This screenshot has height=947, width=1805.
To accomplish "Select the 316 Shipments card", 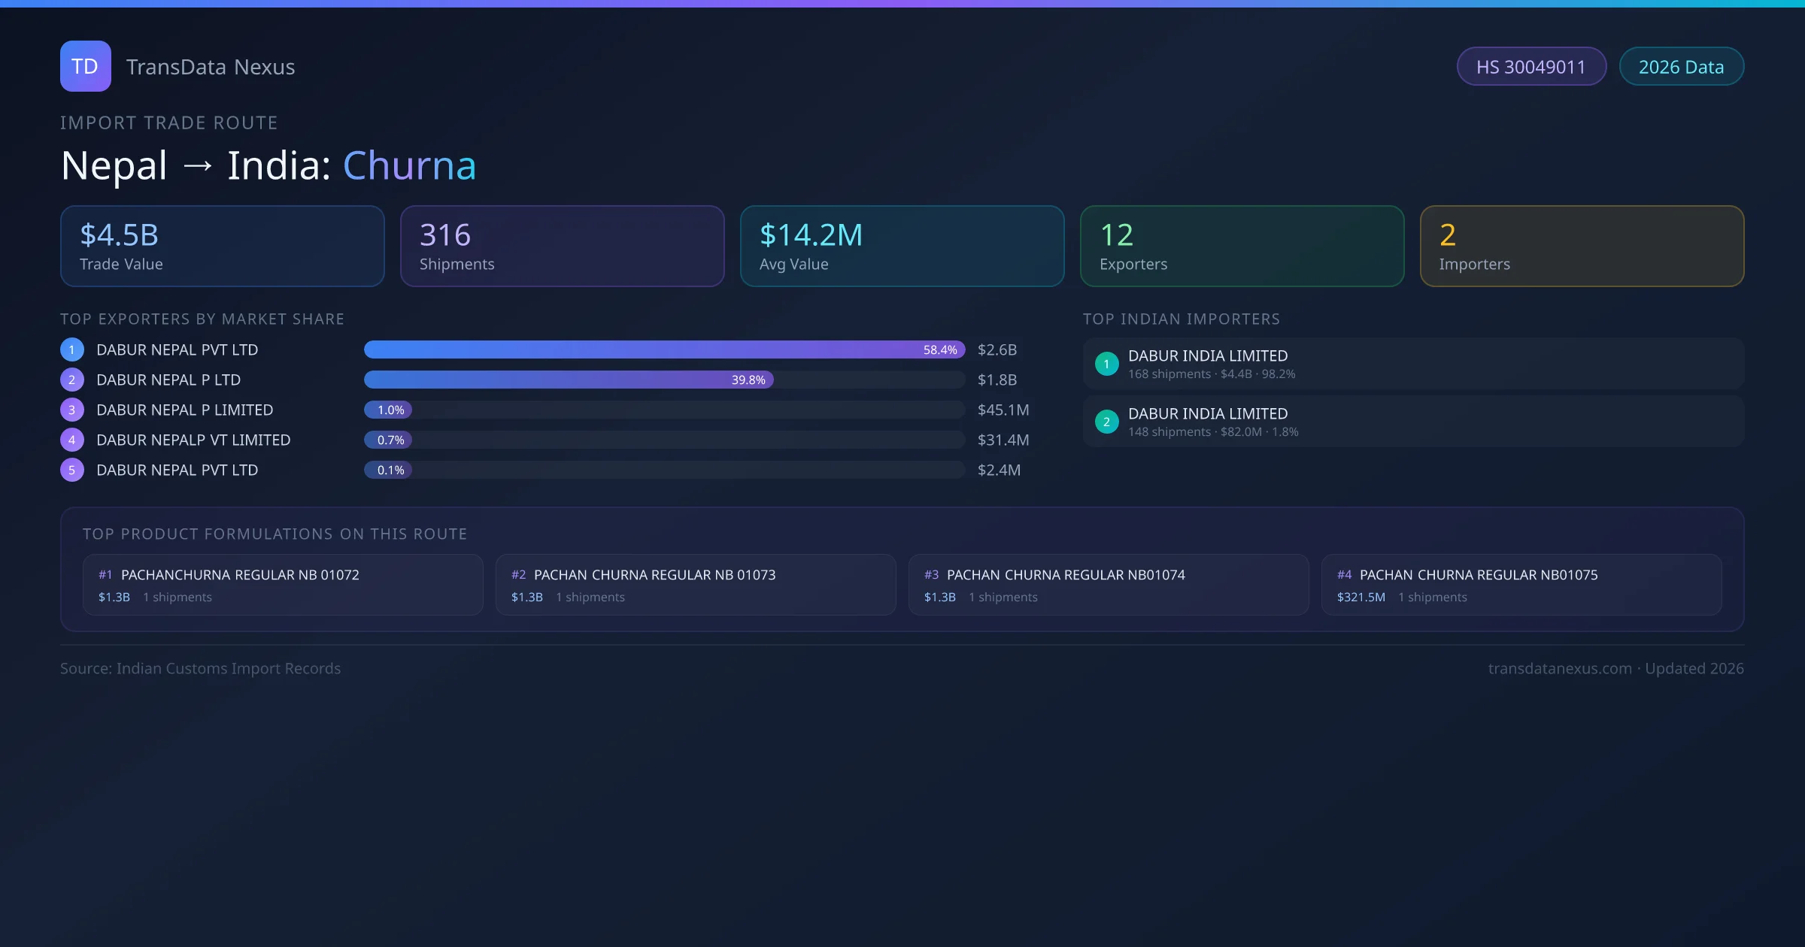I will [562, 247].
